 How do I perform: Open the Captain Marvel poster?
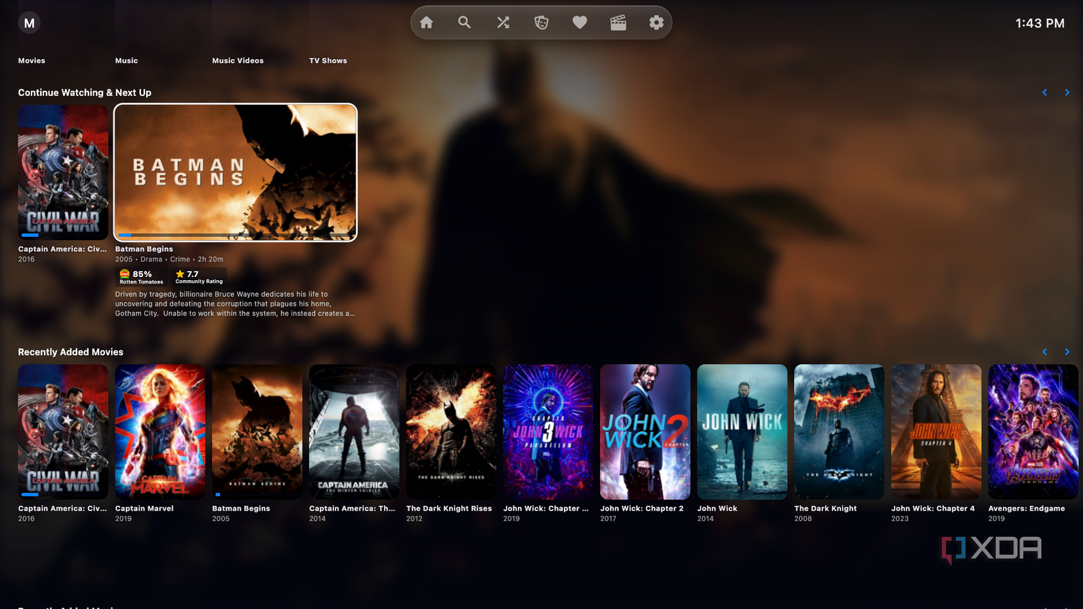pyautogui.click(x=160, y=432)
